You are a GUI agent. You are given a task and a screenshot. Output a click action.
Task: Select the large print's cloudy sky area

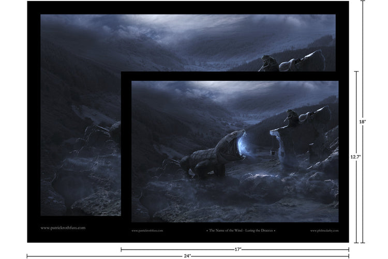coord(155,31)
